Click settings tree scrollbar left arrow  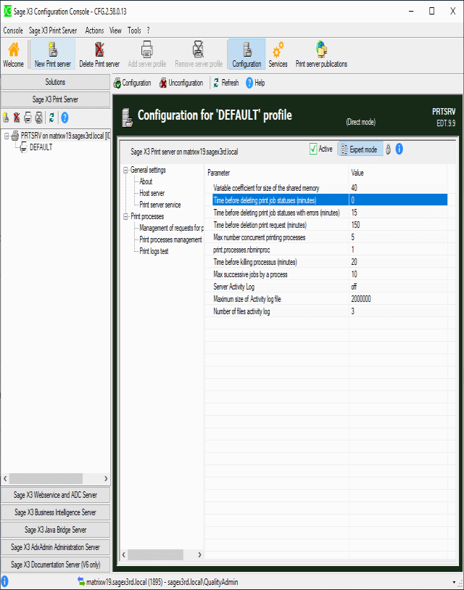coord(124,554)
